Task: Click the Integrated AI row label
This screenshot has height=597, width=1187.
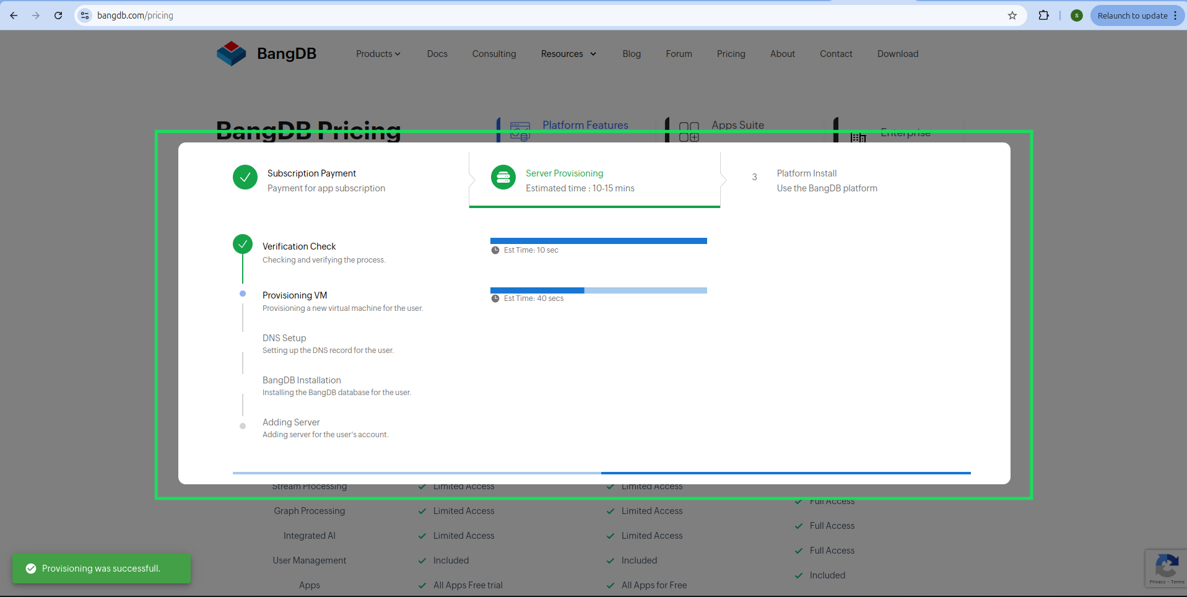Action: (x=310, y=536)
